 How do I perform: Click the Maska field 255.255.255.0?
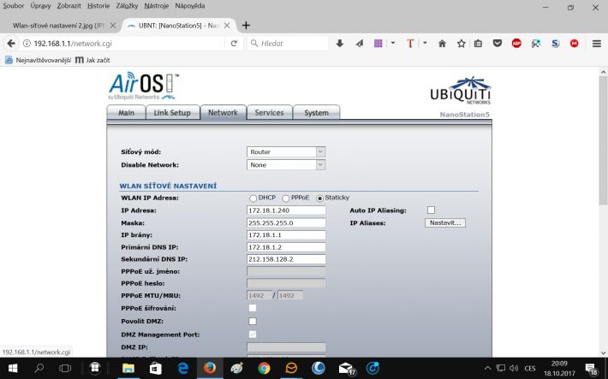(286, 223)
